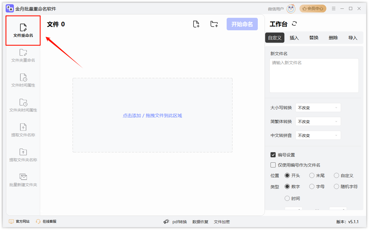
Task: Open the 中文转拼音 dropdown
Action: [x=318, y=135]
